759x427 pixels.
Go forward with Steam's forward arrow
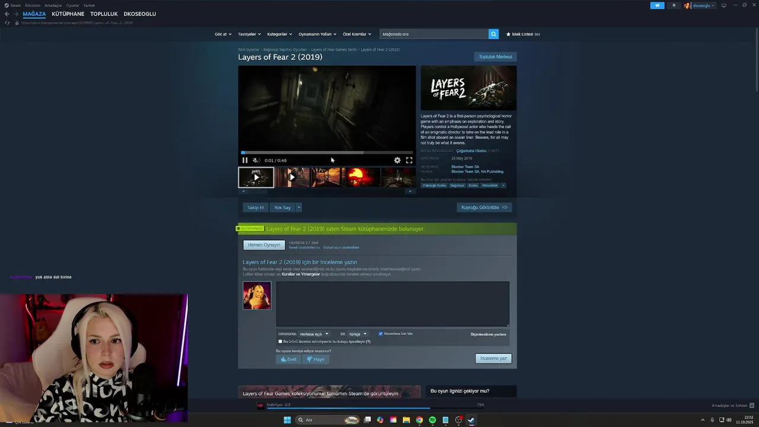point(16,14)
